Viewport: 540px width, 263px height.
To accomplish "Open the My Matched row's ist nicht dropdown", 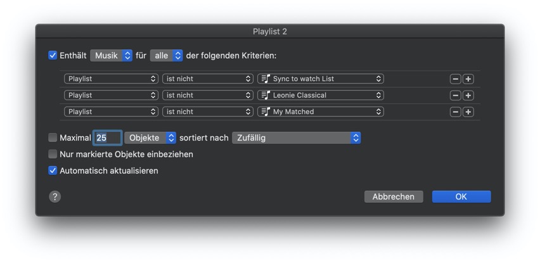I will click(207, 112).
